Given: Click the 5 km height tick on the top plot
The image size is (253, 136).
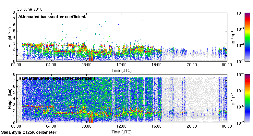Looking at the screenshot, I should [x=14, y=31].
